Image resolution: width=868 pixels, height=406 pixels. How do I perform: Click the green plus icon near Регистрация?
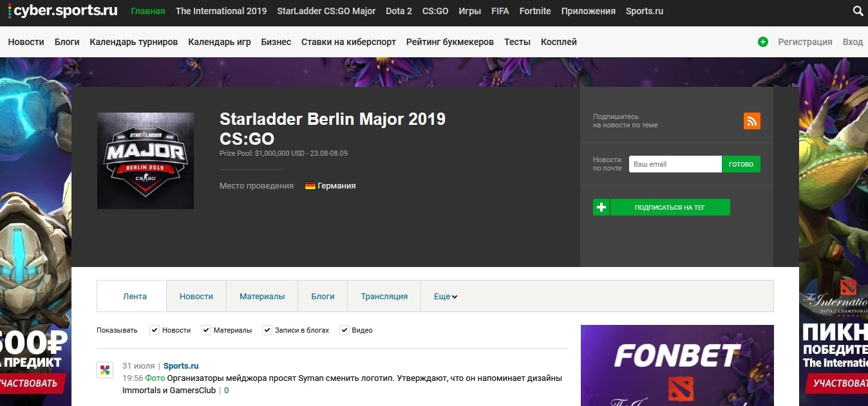[763, 42]
